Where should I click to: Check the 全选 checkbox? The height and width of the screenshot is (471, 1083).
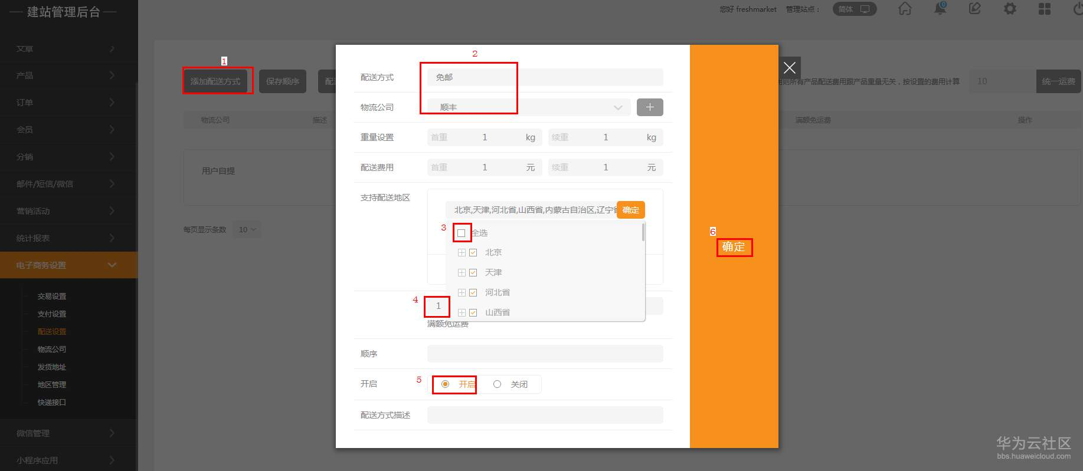(x=462, y=233)
